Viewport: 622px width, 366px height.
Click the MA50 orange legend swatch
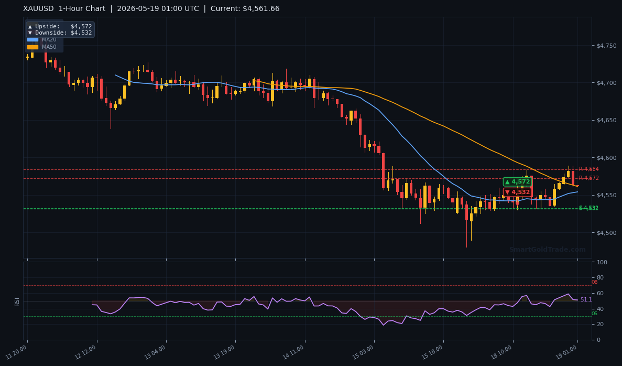pos(32,47)
